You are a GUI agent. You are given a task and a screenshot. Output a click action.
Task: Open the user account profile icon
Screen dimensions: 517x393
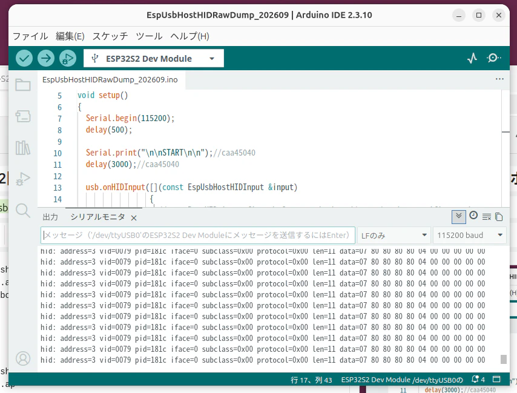(23, 358)
